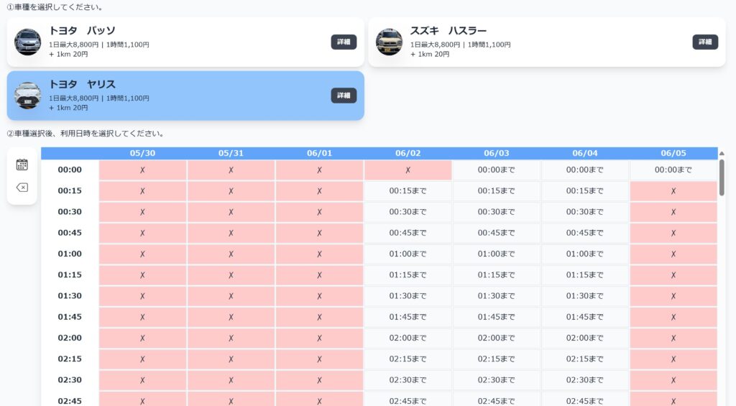Image resolution: width=736 pixels, height=406 pixels.
Task: Click the 06/03 date column header
Action: click(x=497, y=154)
